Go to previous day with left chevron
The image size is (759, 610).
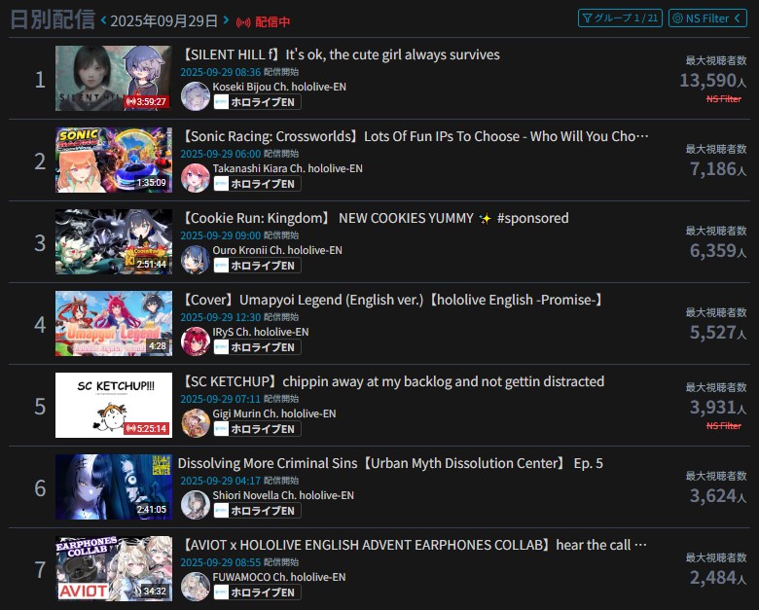click(x=103, y=20)
